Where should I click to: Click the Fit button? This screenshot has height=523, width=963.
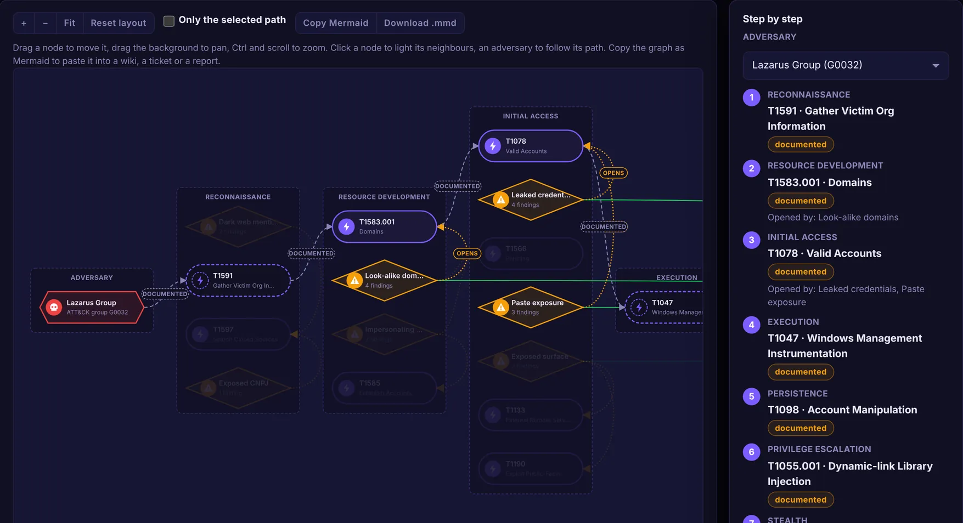pyautogui.click(x=70, y=23)
